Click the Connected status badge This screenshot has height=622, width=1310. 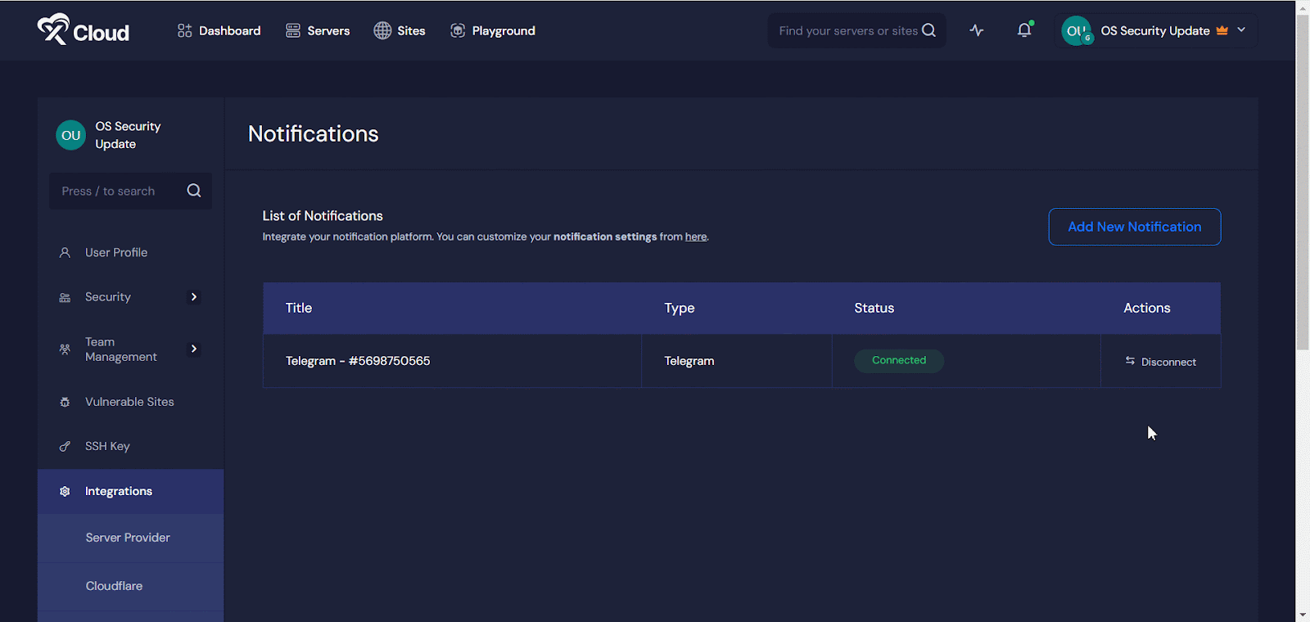click(899, 360)
